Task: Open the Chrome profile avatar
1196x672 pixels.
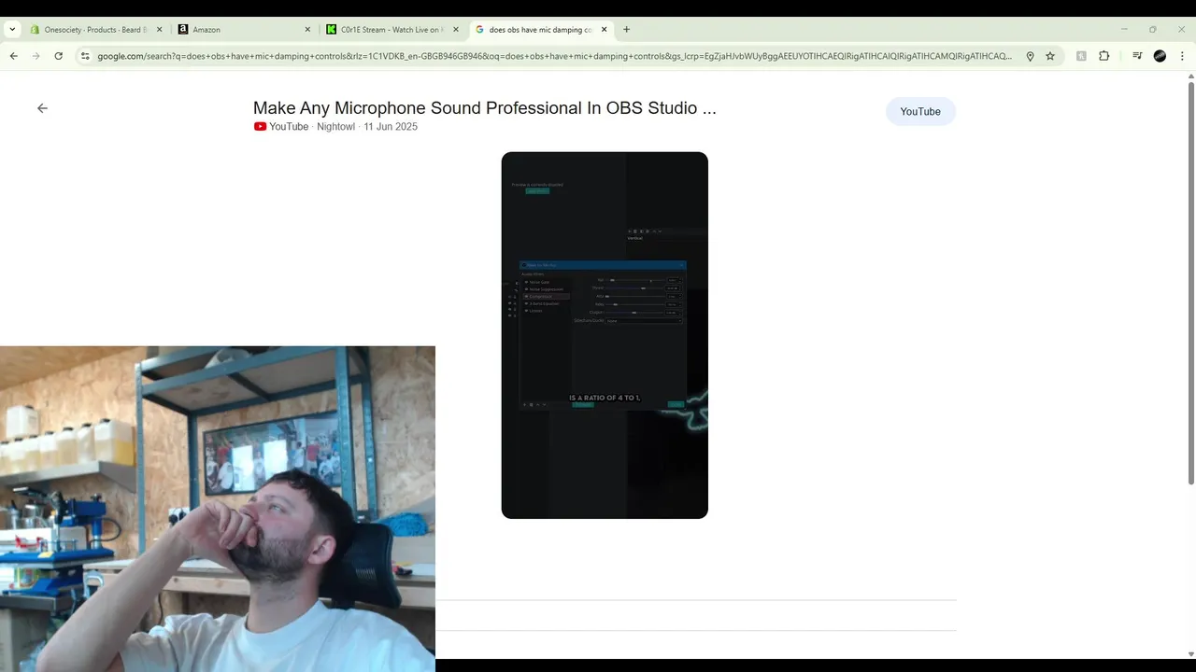Action: pyautogui.click(x=1160, y=56)
